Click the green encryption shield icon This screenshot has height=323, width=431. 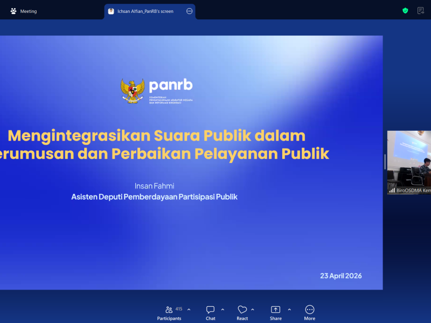[405, 11]
